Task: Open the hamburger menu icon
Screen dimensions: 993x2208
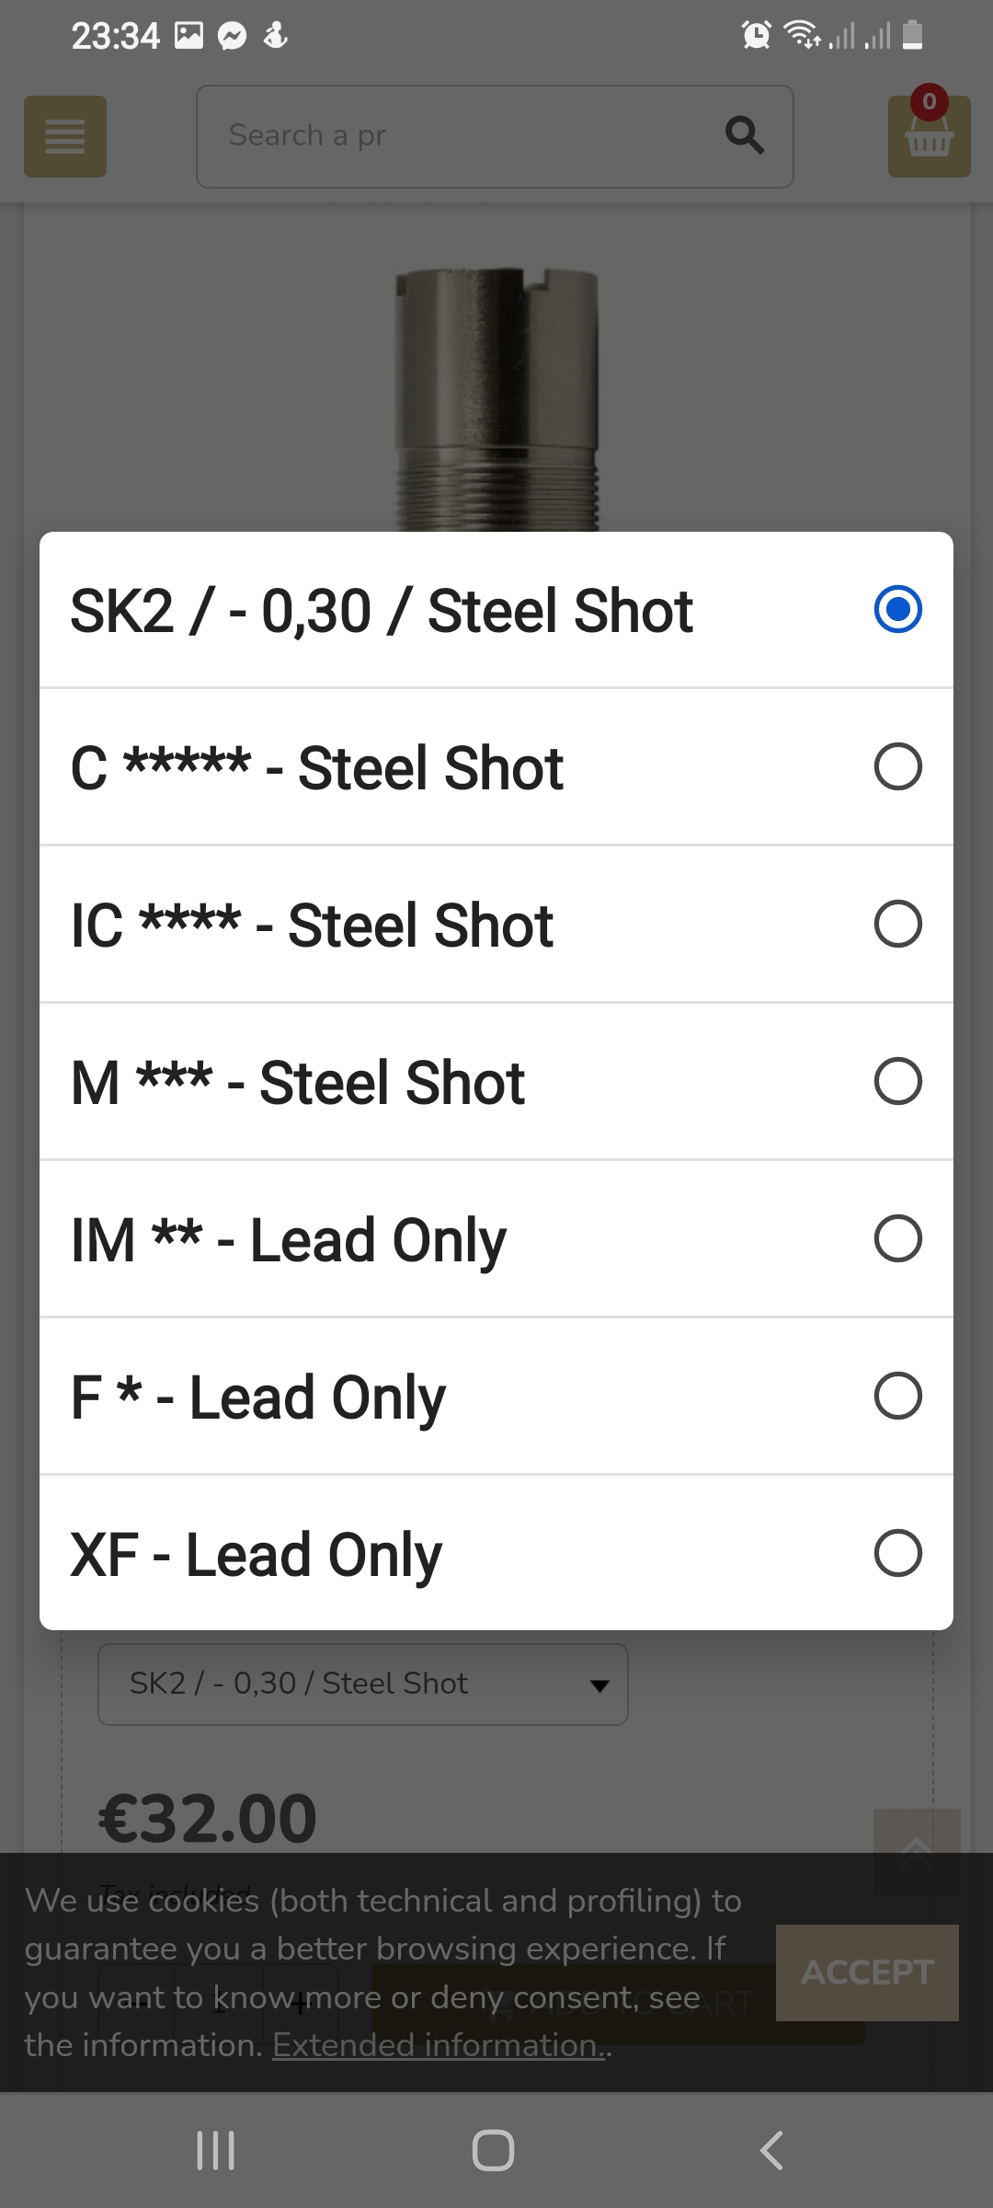Action: (65, 136)
